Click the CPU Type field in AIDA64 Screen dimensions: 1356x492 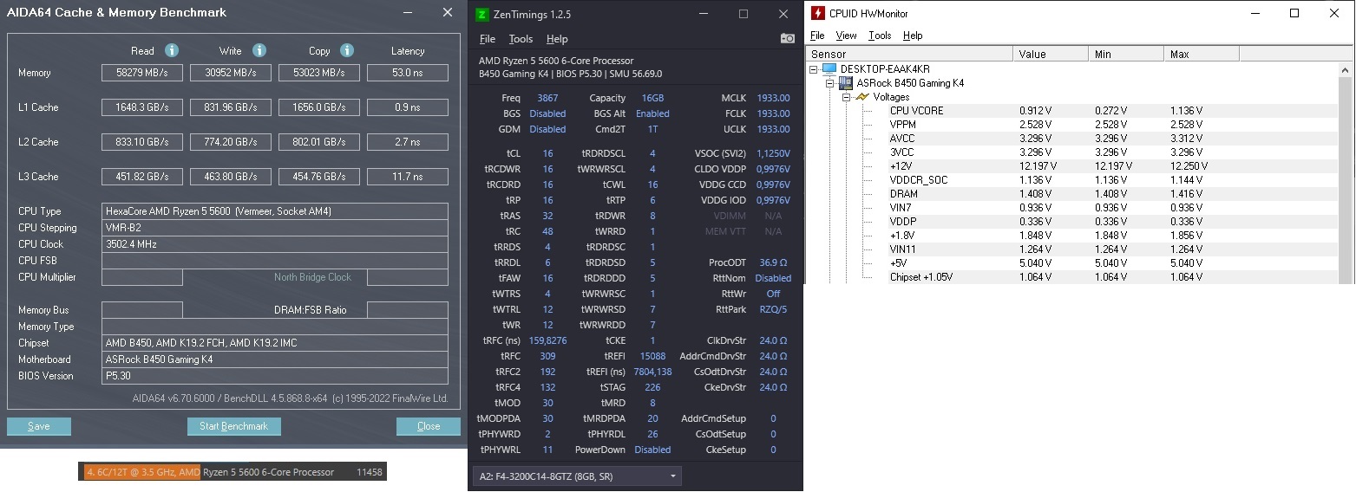pos(275,211)
